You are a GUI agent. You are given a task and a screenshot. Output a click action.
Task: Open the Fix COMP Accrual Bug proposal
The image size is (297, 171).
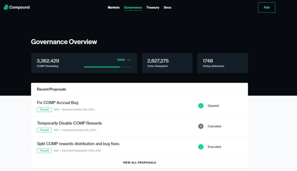coord(58,103)
